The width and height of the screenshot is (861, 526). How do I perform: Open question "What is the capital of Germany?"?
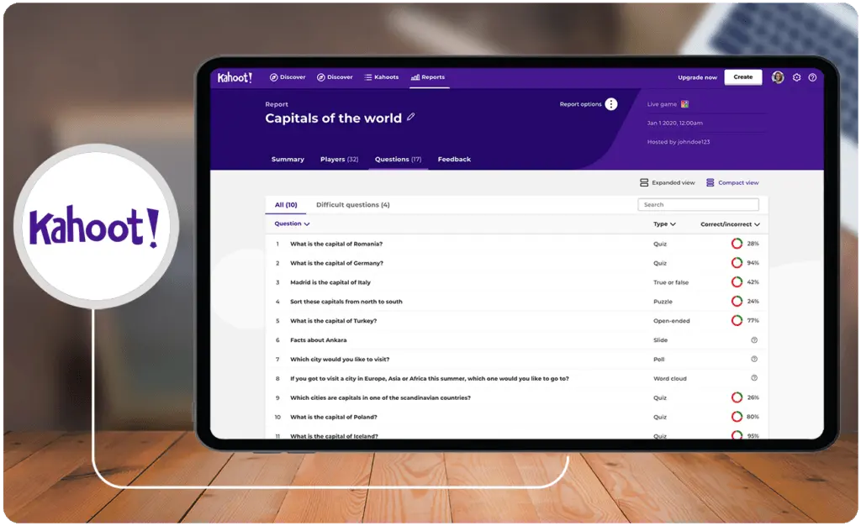(336, 263)
